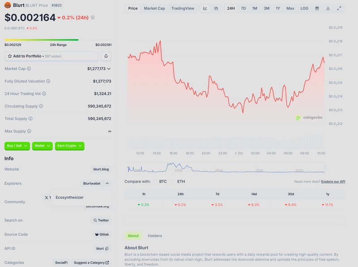Collapse the Explorers list chevron
Viewport: 358px width, 267px height.
(x=107, y=183)
